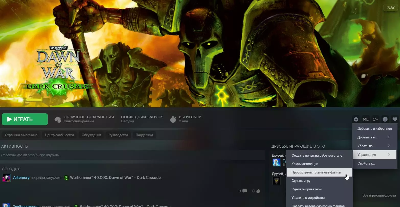
Task: Open Artemcry's avatar in the activity feed
Action: [6, 178]
